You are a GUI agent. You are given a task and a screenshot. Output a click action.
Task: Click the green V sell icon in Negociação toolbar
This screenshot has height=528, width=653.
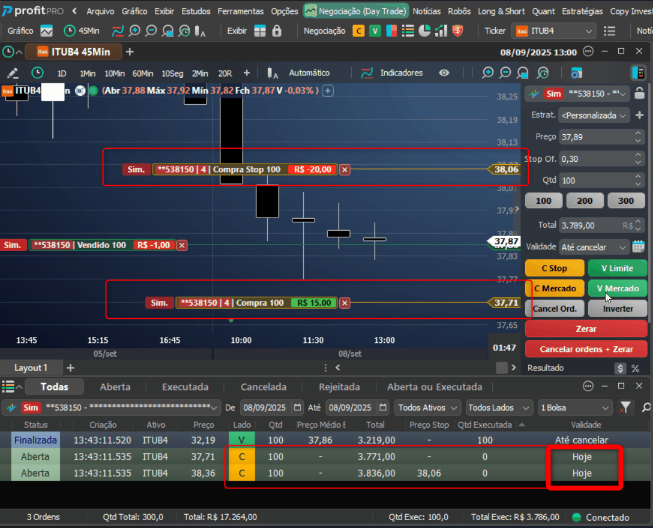coord(375,31)
